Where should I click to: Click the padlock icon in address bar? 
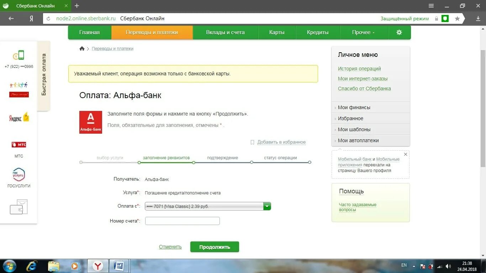tap(436, 18)
